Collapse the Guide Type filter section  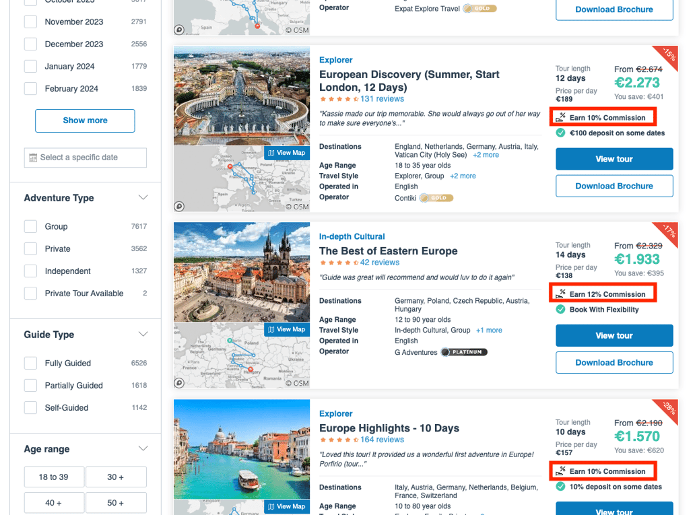(142, 334)
